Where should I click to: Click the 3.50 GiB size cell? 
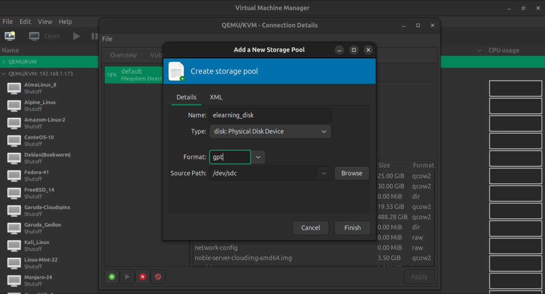click(389, 258)
